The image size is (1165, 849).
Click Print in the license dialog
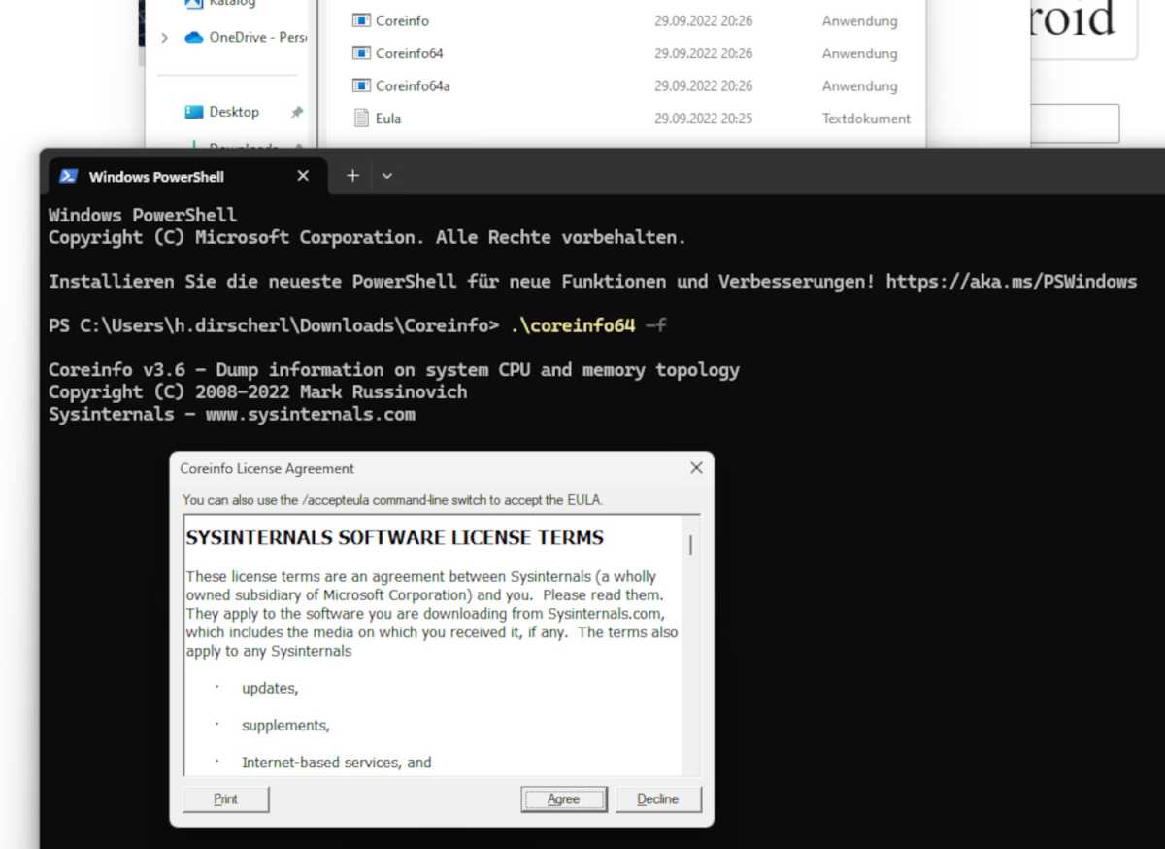coord(225,799)
